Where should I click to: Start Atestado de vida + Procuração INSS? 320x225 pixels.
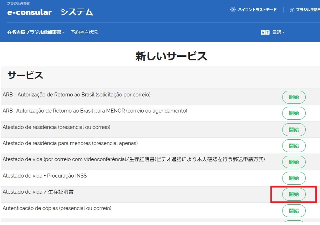coord(294,178)
